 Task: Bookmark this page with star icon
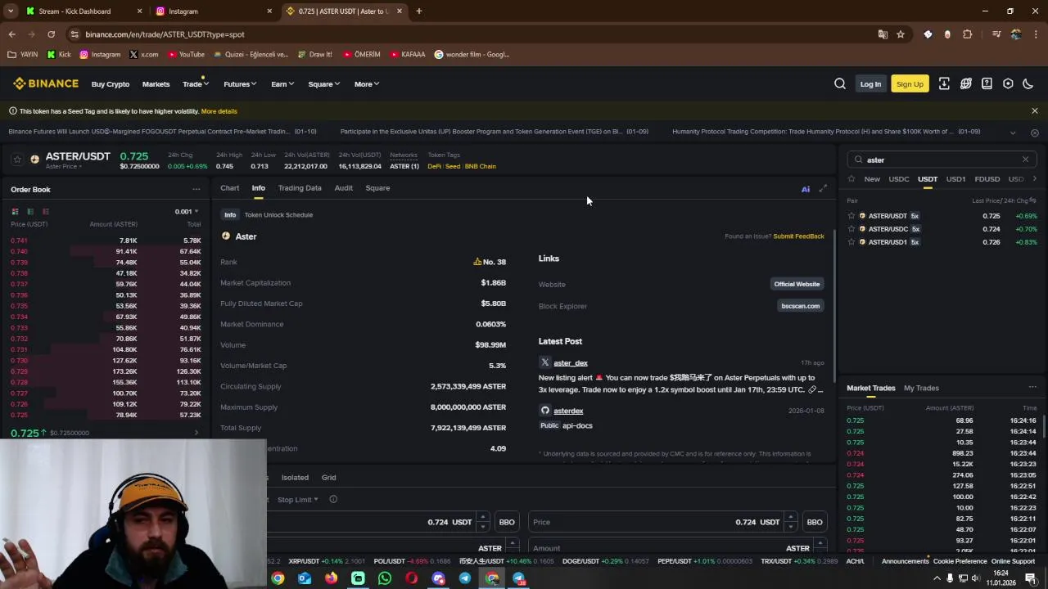(x=901, y=34)
